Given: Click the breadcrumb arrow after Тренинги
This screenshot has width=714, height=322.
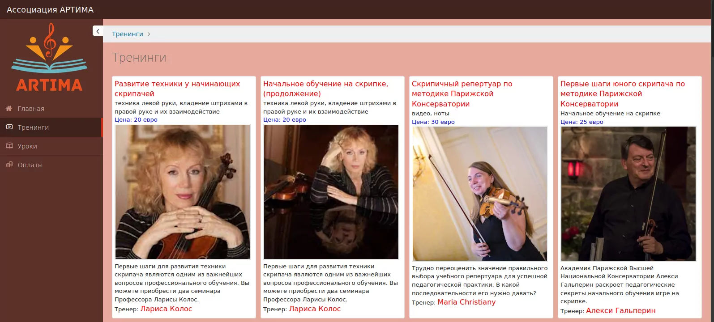Looking at the screenshot, I should [149, 34].
